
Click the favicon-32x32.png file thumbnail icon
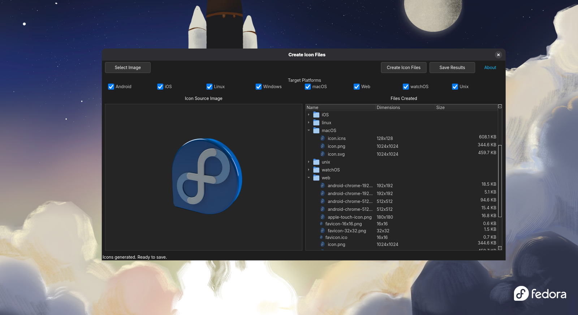click(322, 231)
